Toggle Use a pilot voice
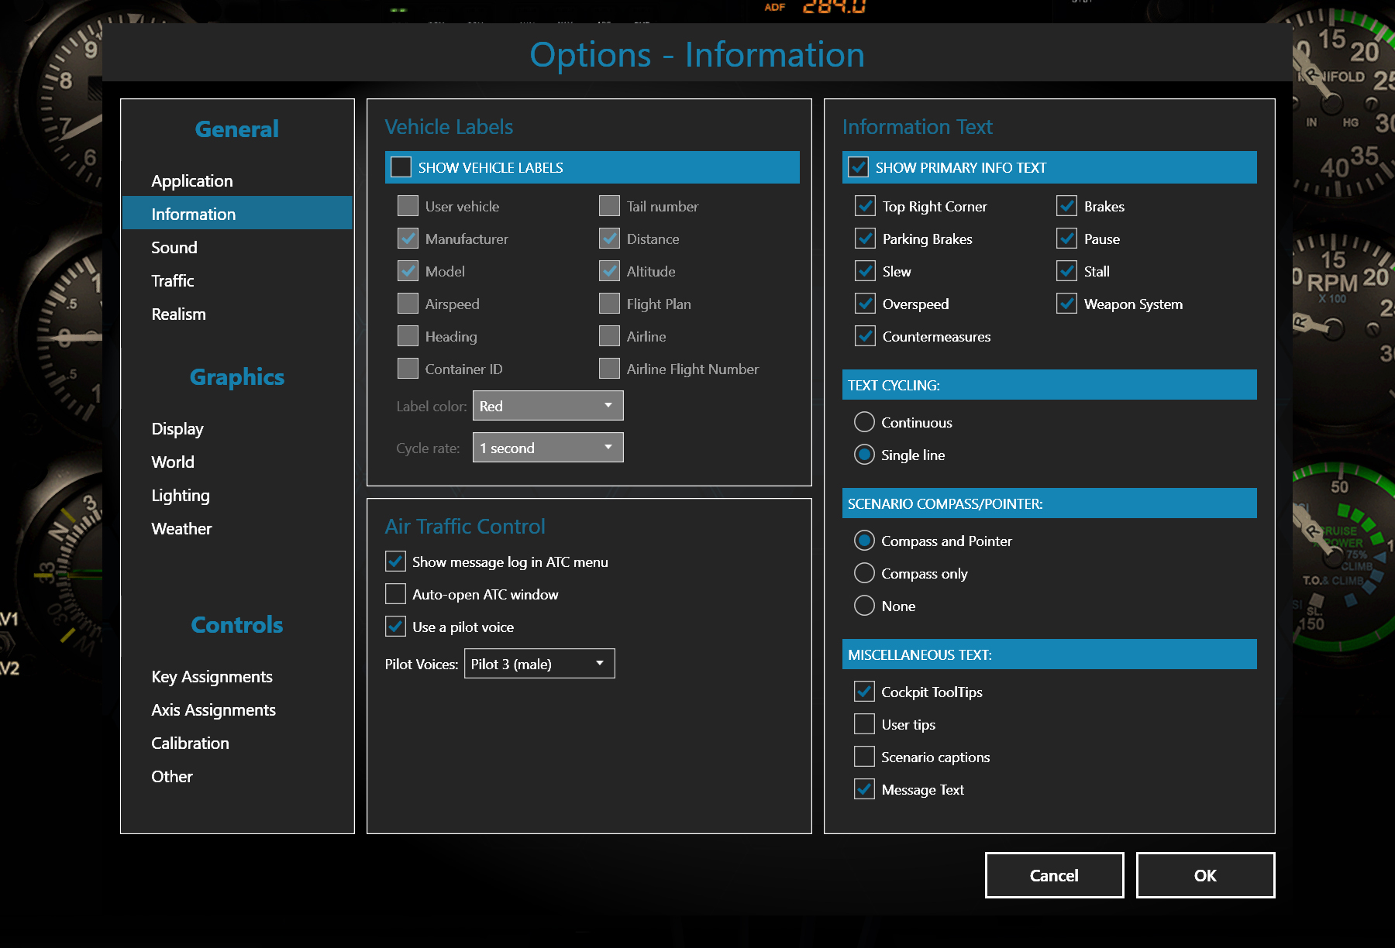 [x=395, y=627]
